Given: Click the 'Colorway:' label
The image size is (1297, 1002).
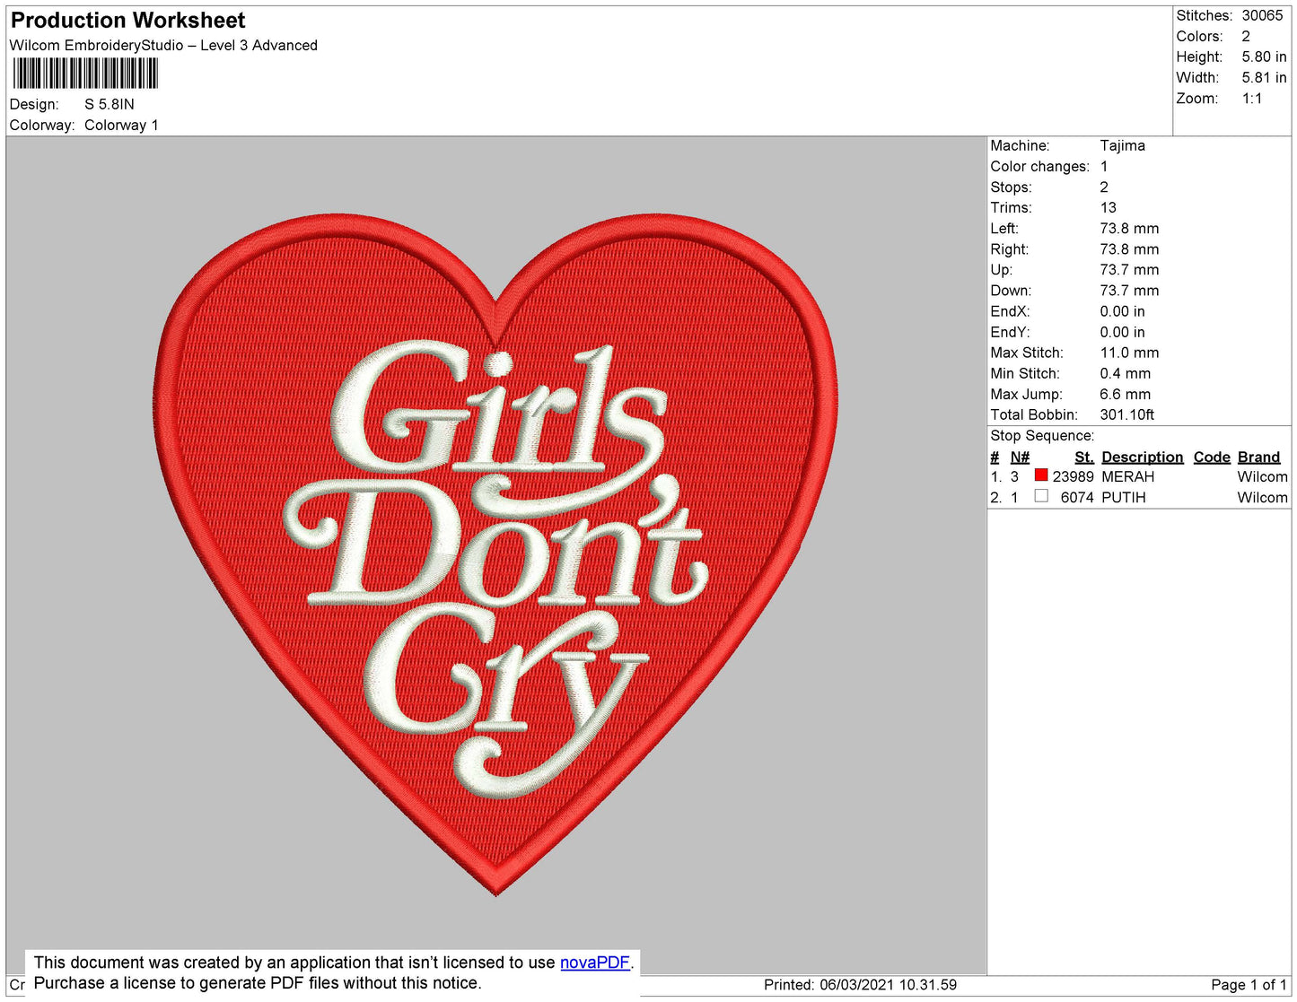Looking at the screenshot, I should pyautogui.click(x=42, y=126).
